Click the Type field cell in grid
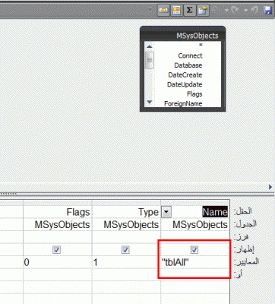 (x=126, y=212)
